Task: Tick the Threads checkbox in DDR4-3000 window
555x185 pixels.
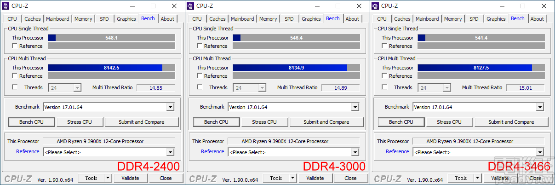Action: [x=200, y=87]
